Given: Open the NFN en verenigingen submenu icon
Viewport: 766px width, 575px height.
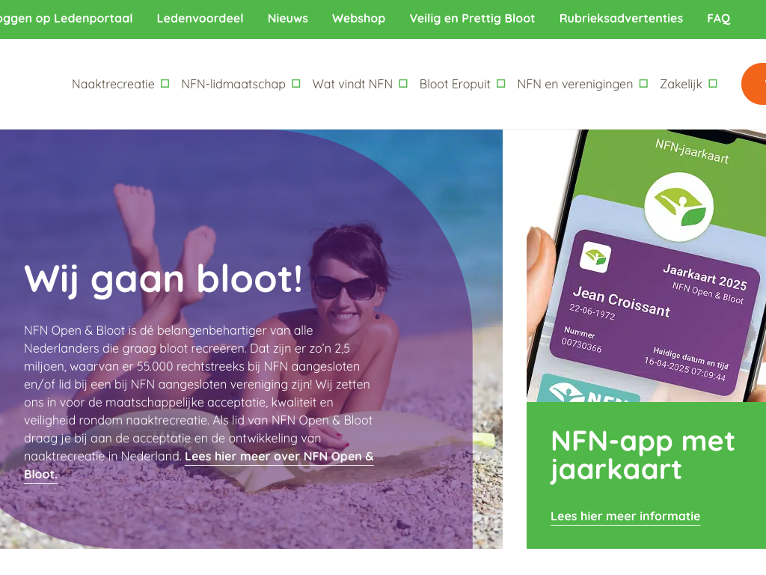Looking at the screenshot, I should 643,84.
